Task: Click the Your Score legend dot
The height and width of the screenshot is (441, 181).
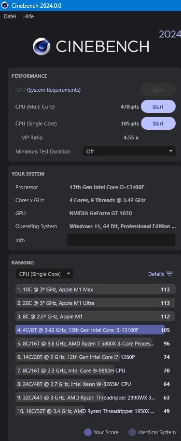Action: pyautogui.click(x=88, y=432)
